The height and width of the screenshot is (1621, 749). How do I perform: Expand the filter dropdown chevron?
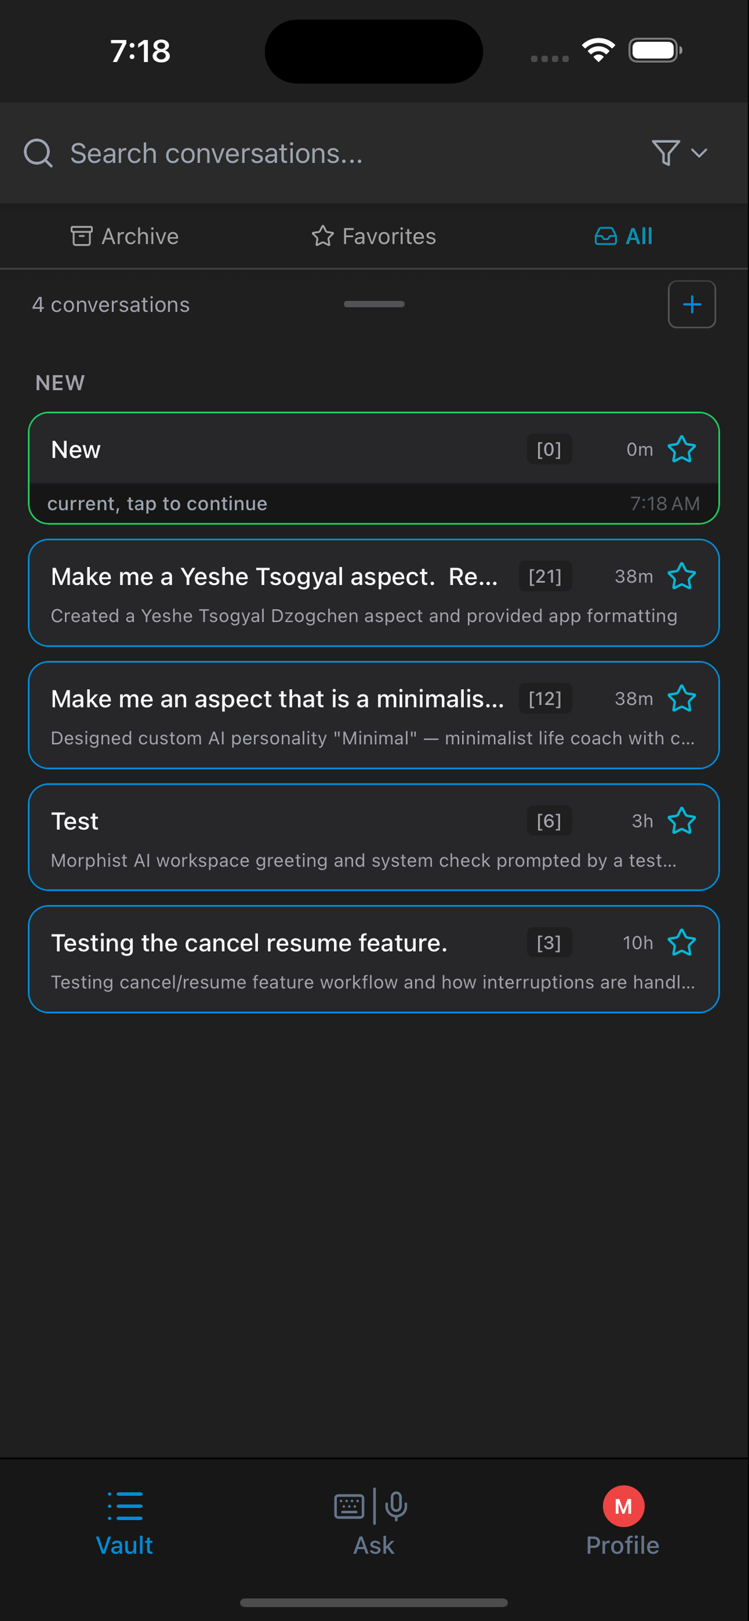700,153
